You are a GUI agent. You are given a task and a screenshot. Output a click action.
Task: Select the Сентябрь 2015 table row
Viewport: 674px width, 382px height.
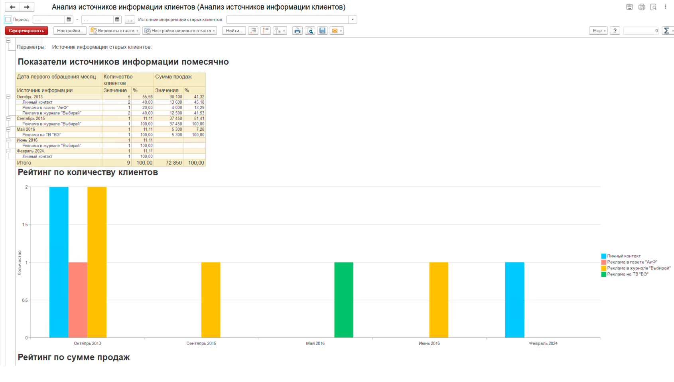110,118
